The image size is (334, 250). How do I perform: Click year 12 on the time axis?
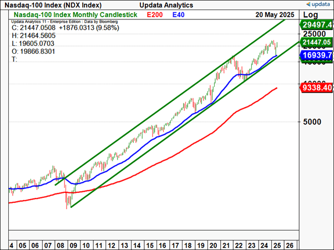[x=112, y=246]
